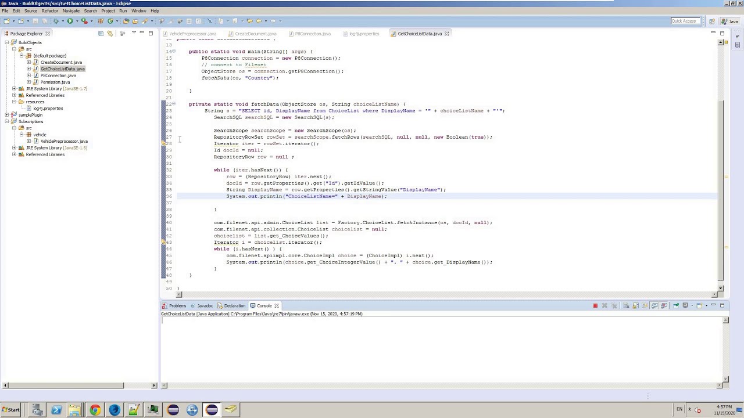Image resolution: width=744 pixels, height=418 pixels.
Task: Open the File menu
Action: (x=5, y=10)
